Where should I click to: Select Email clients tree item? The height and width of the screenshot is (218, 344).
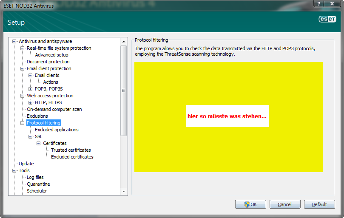47,75
